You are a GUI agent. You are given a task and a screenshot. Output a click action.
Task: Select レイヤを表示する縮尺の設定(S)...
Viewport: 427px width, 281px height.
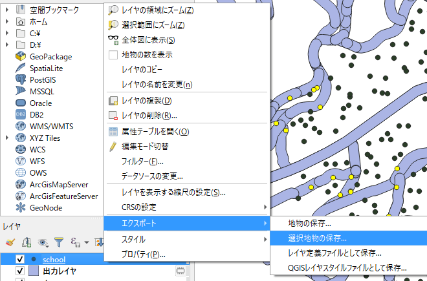click(x=187, y=193)
